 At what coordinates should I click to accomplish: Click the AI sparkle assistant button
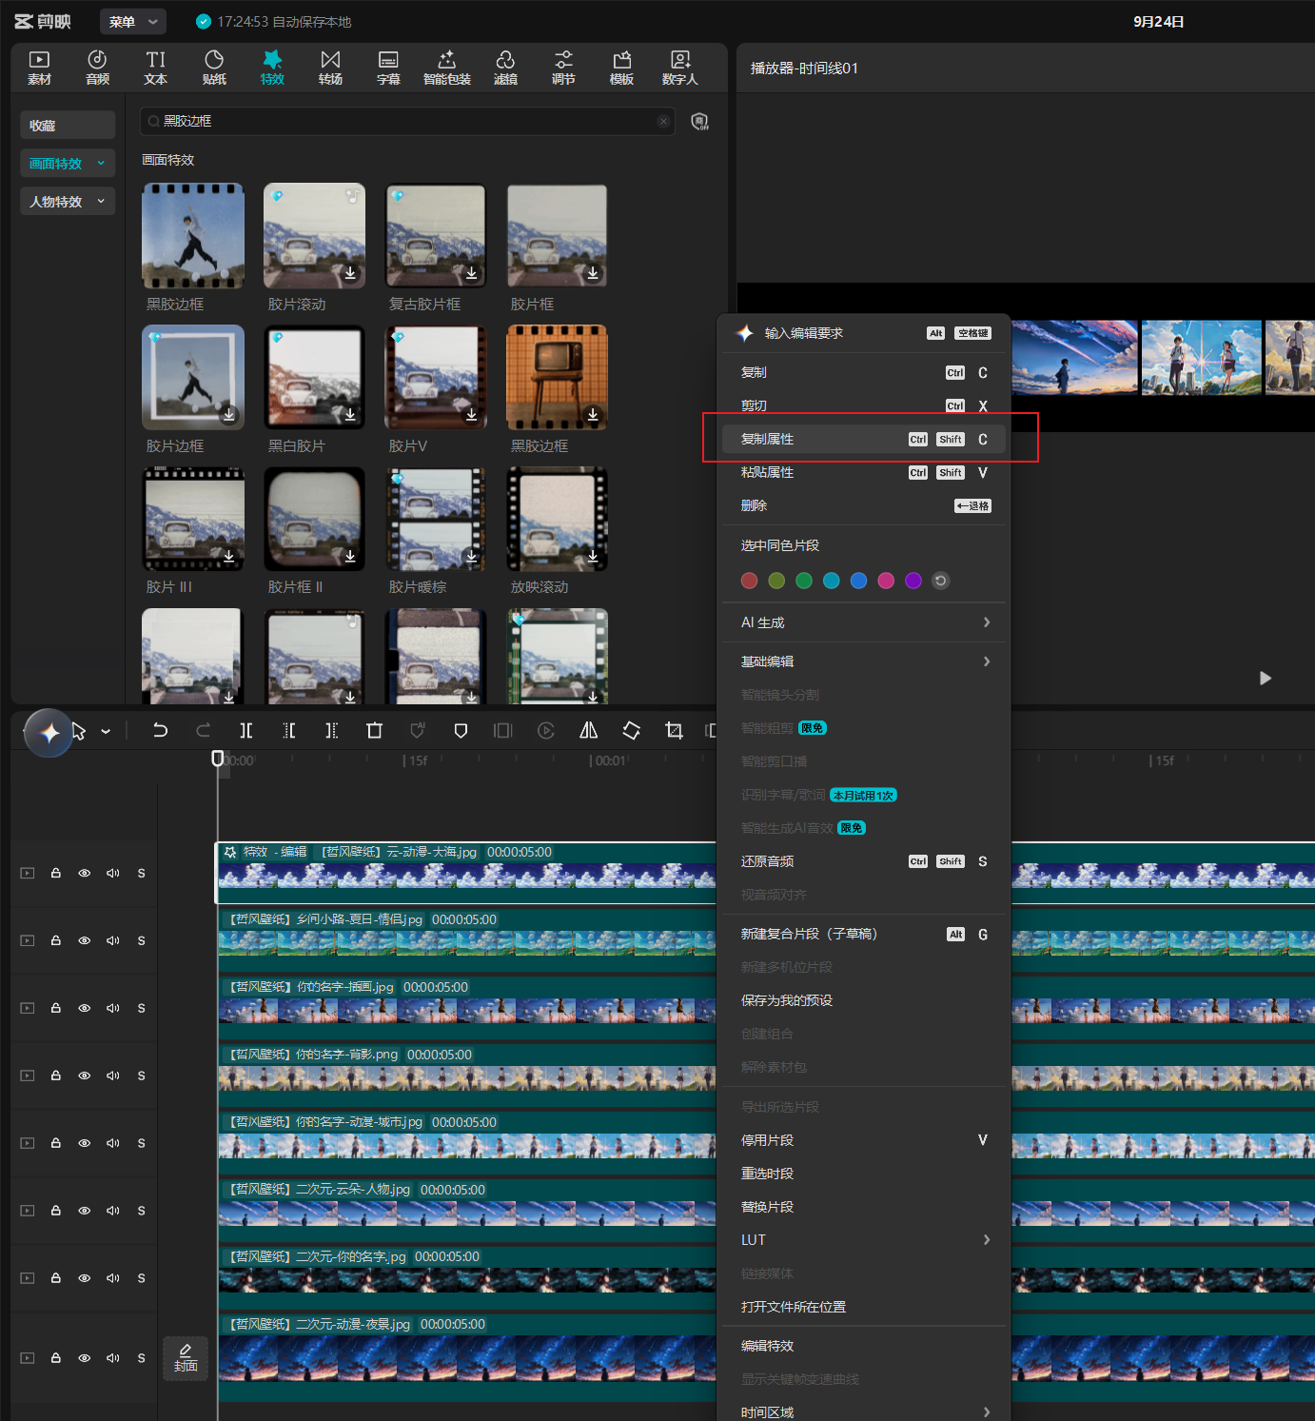coord(49,733)
